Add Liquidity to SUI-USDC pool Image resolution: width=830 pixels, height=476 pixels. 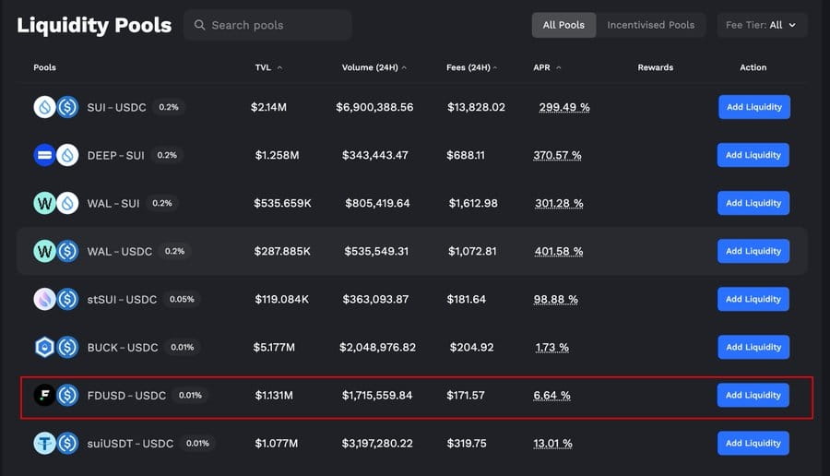[754, 107]
